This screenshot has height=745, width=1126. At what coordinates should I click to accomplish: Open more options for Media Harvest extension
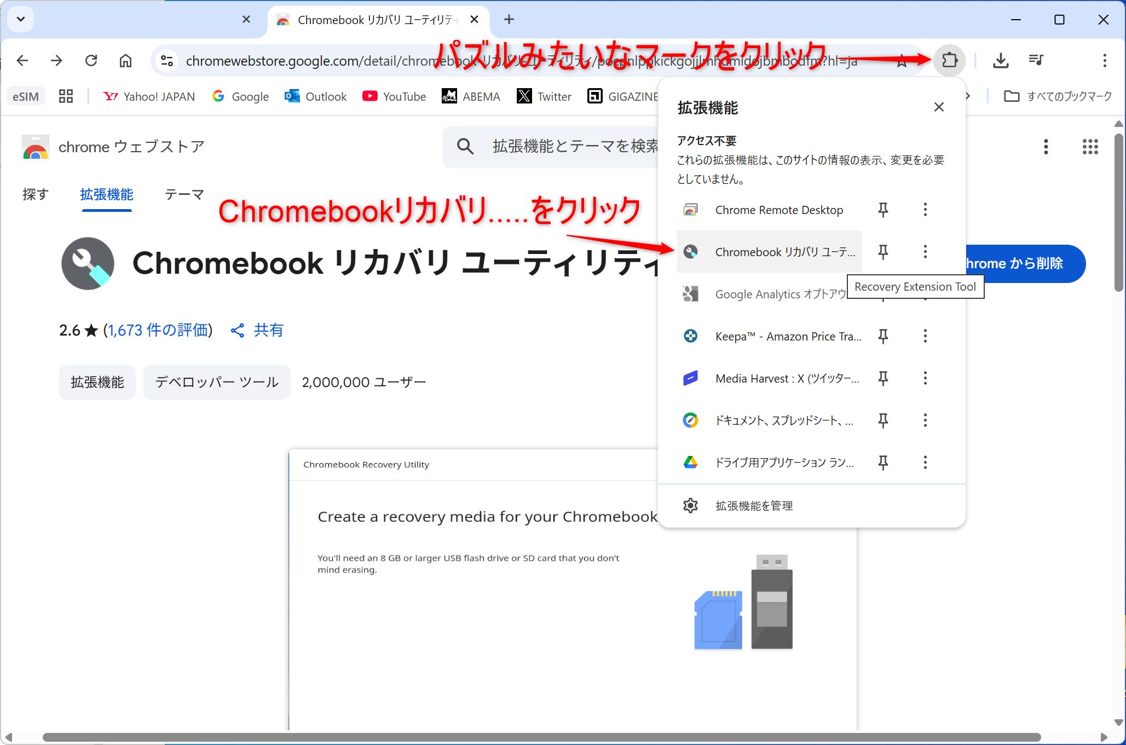pyautogui.click(x=925, y=378)
